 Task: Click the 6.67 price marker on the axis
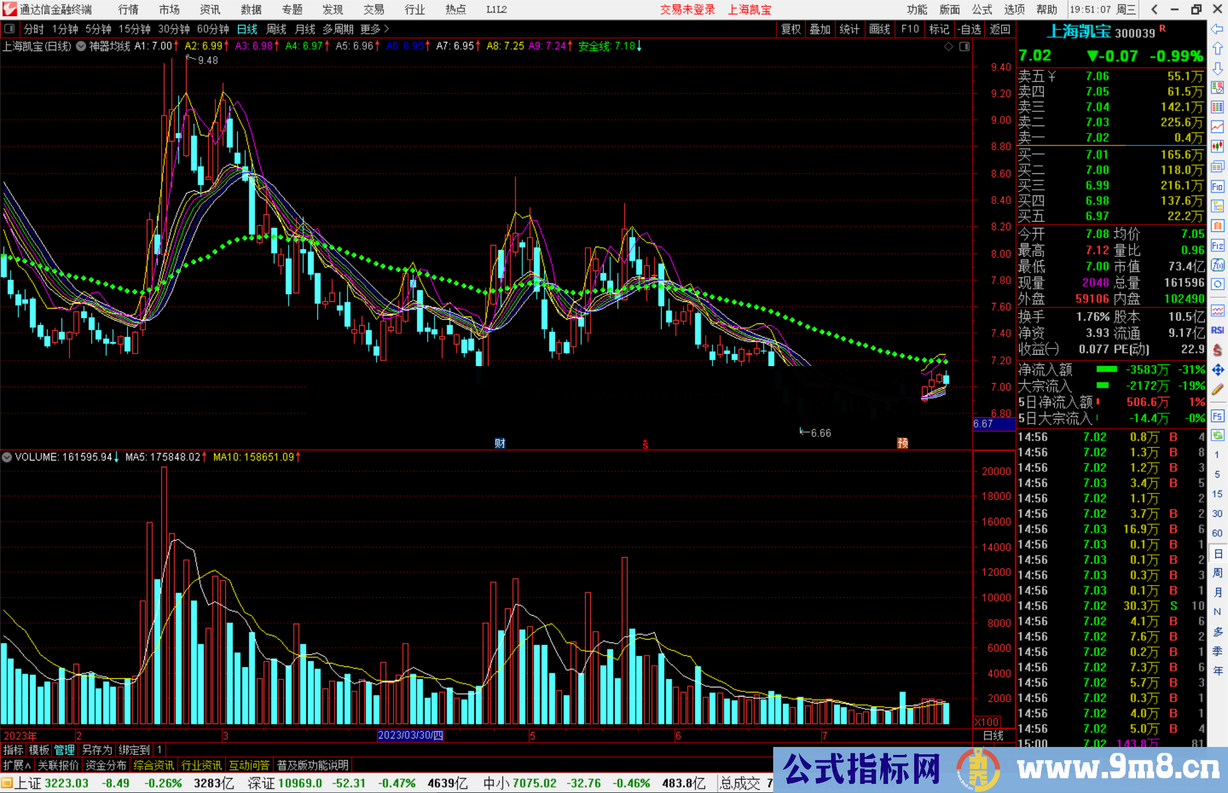click(x=993, y=424)
